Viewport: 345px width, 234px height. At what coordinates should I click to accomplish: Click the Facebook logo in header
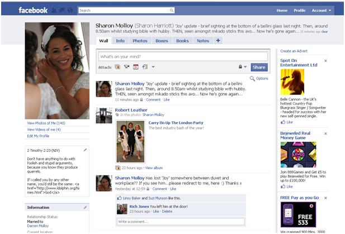[34, 10]
